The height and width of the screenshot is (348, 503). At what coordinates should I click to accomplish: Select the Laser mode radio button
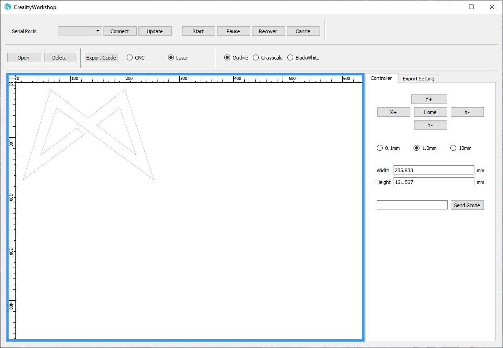171,58
